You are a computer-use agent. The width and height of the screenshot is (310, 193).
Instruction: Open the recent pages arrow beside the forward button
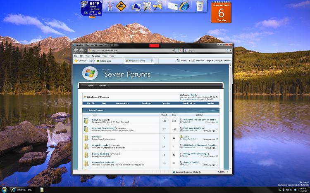tap(86, 51)
